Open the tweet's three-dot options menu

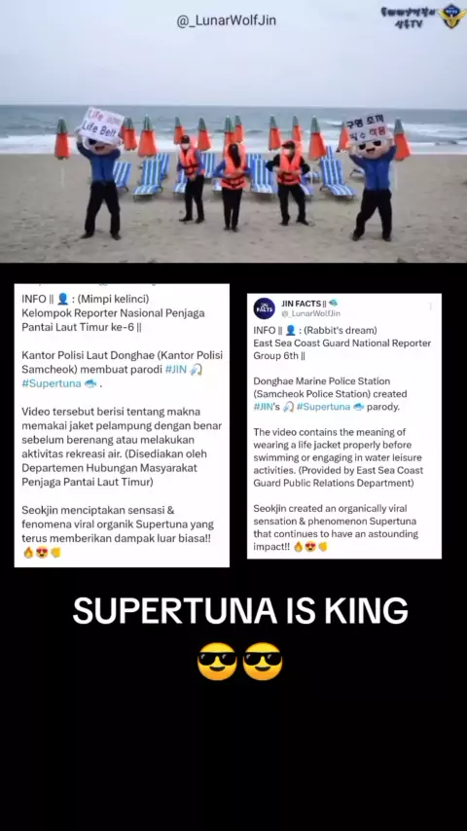tap(430, 307)
